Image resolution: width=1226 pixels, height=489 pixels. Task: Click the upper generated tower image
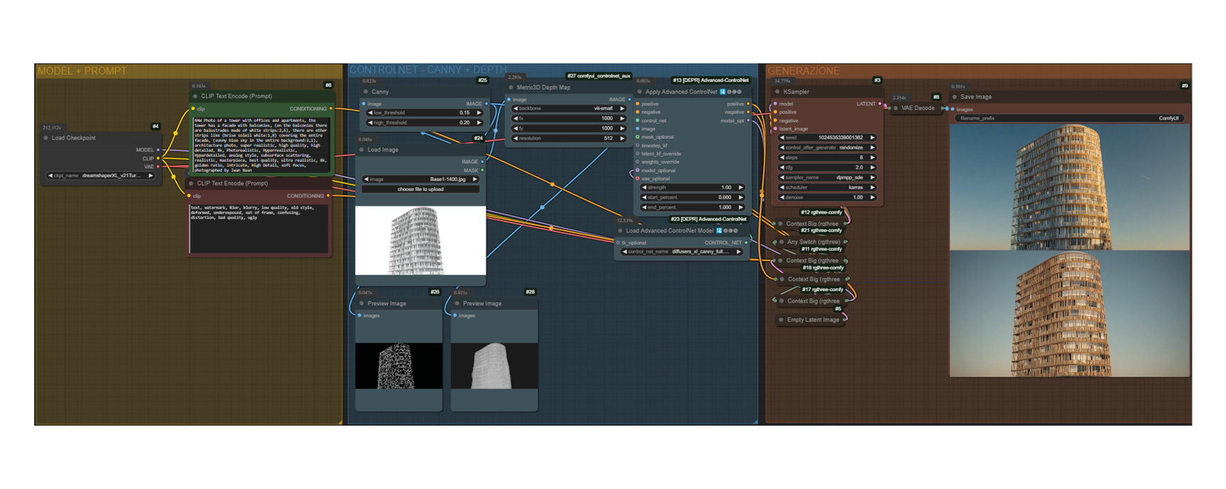point(1069,187)
